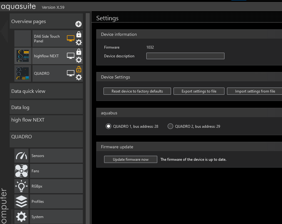Select QUADRO 2, bus address 29
Viewport: 282px width, 224px height.
pyautogui.click(x=170, y=126)
